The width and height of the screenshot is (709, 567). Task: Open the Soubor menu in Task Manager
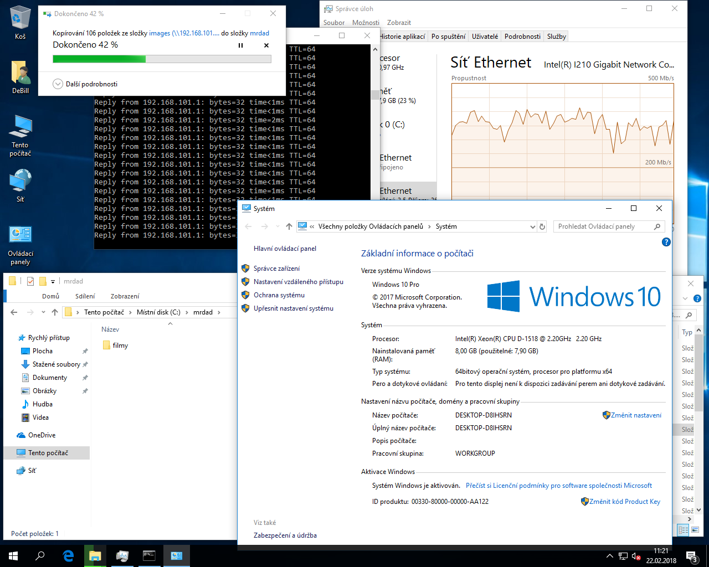point(334,23)
